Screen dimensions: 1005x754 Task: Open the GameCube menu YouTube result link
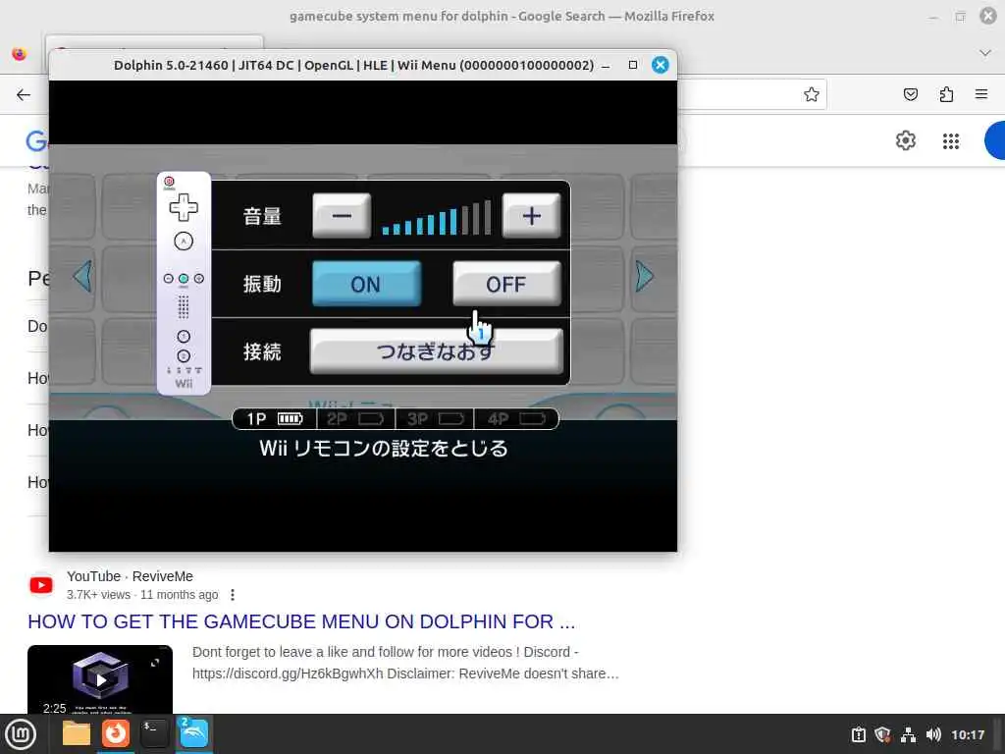click(301, 621)
